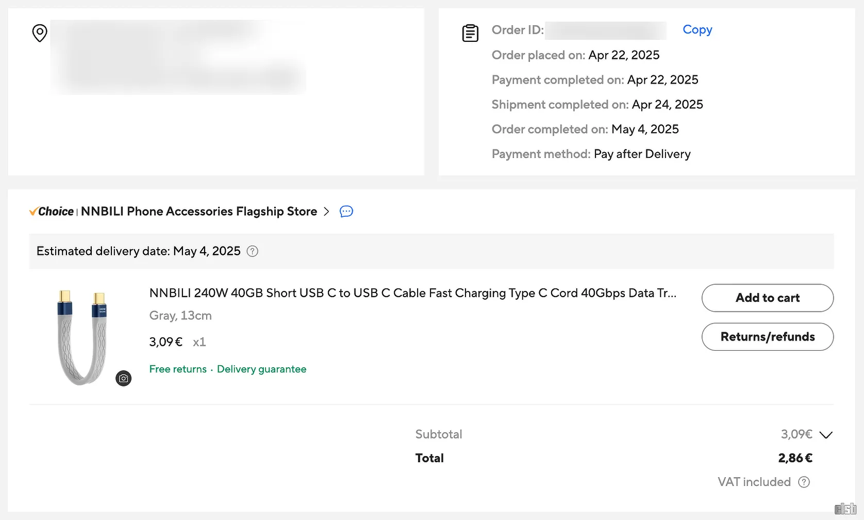Click the Subtotal 3,09€ amount
The image size is (864, 520).
click(796, 434)
